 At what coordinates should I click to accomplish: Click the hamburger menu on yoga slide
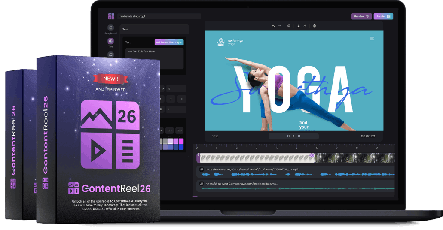372,39
